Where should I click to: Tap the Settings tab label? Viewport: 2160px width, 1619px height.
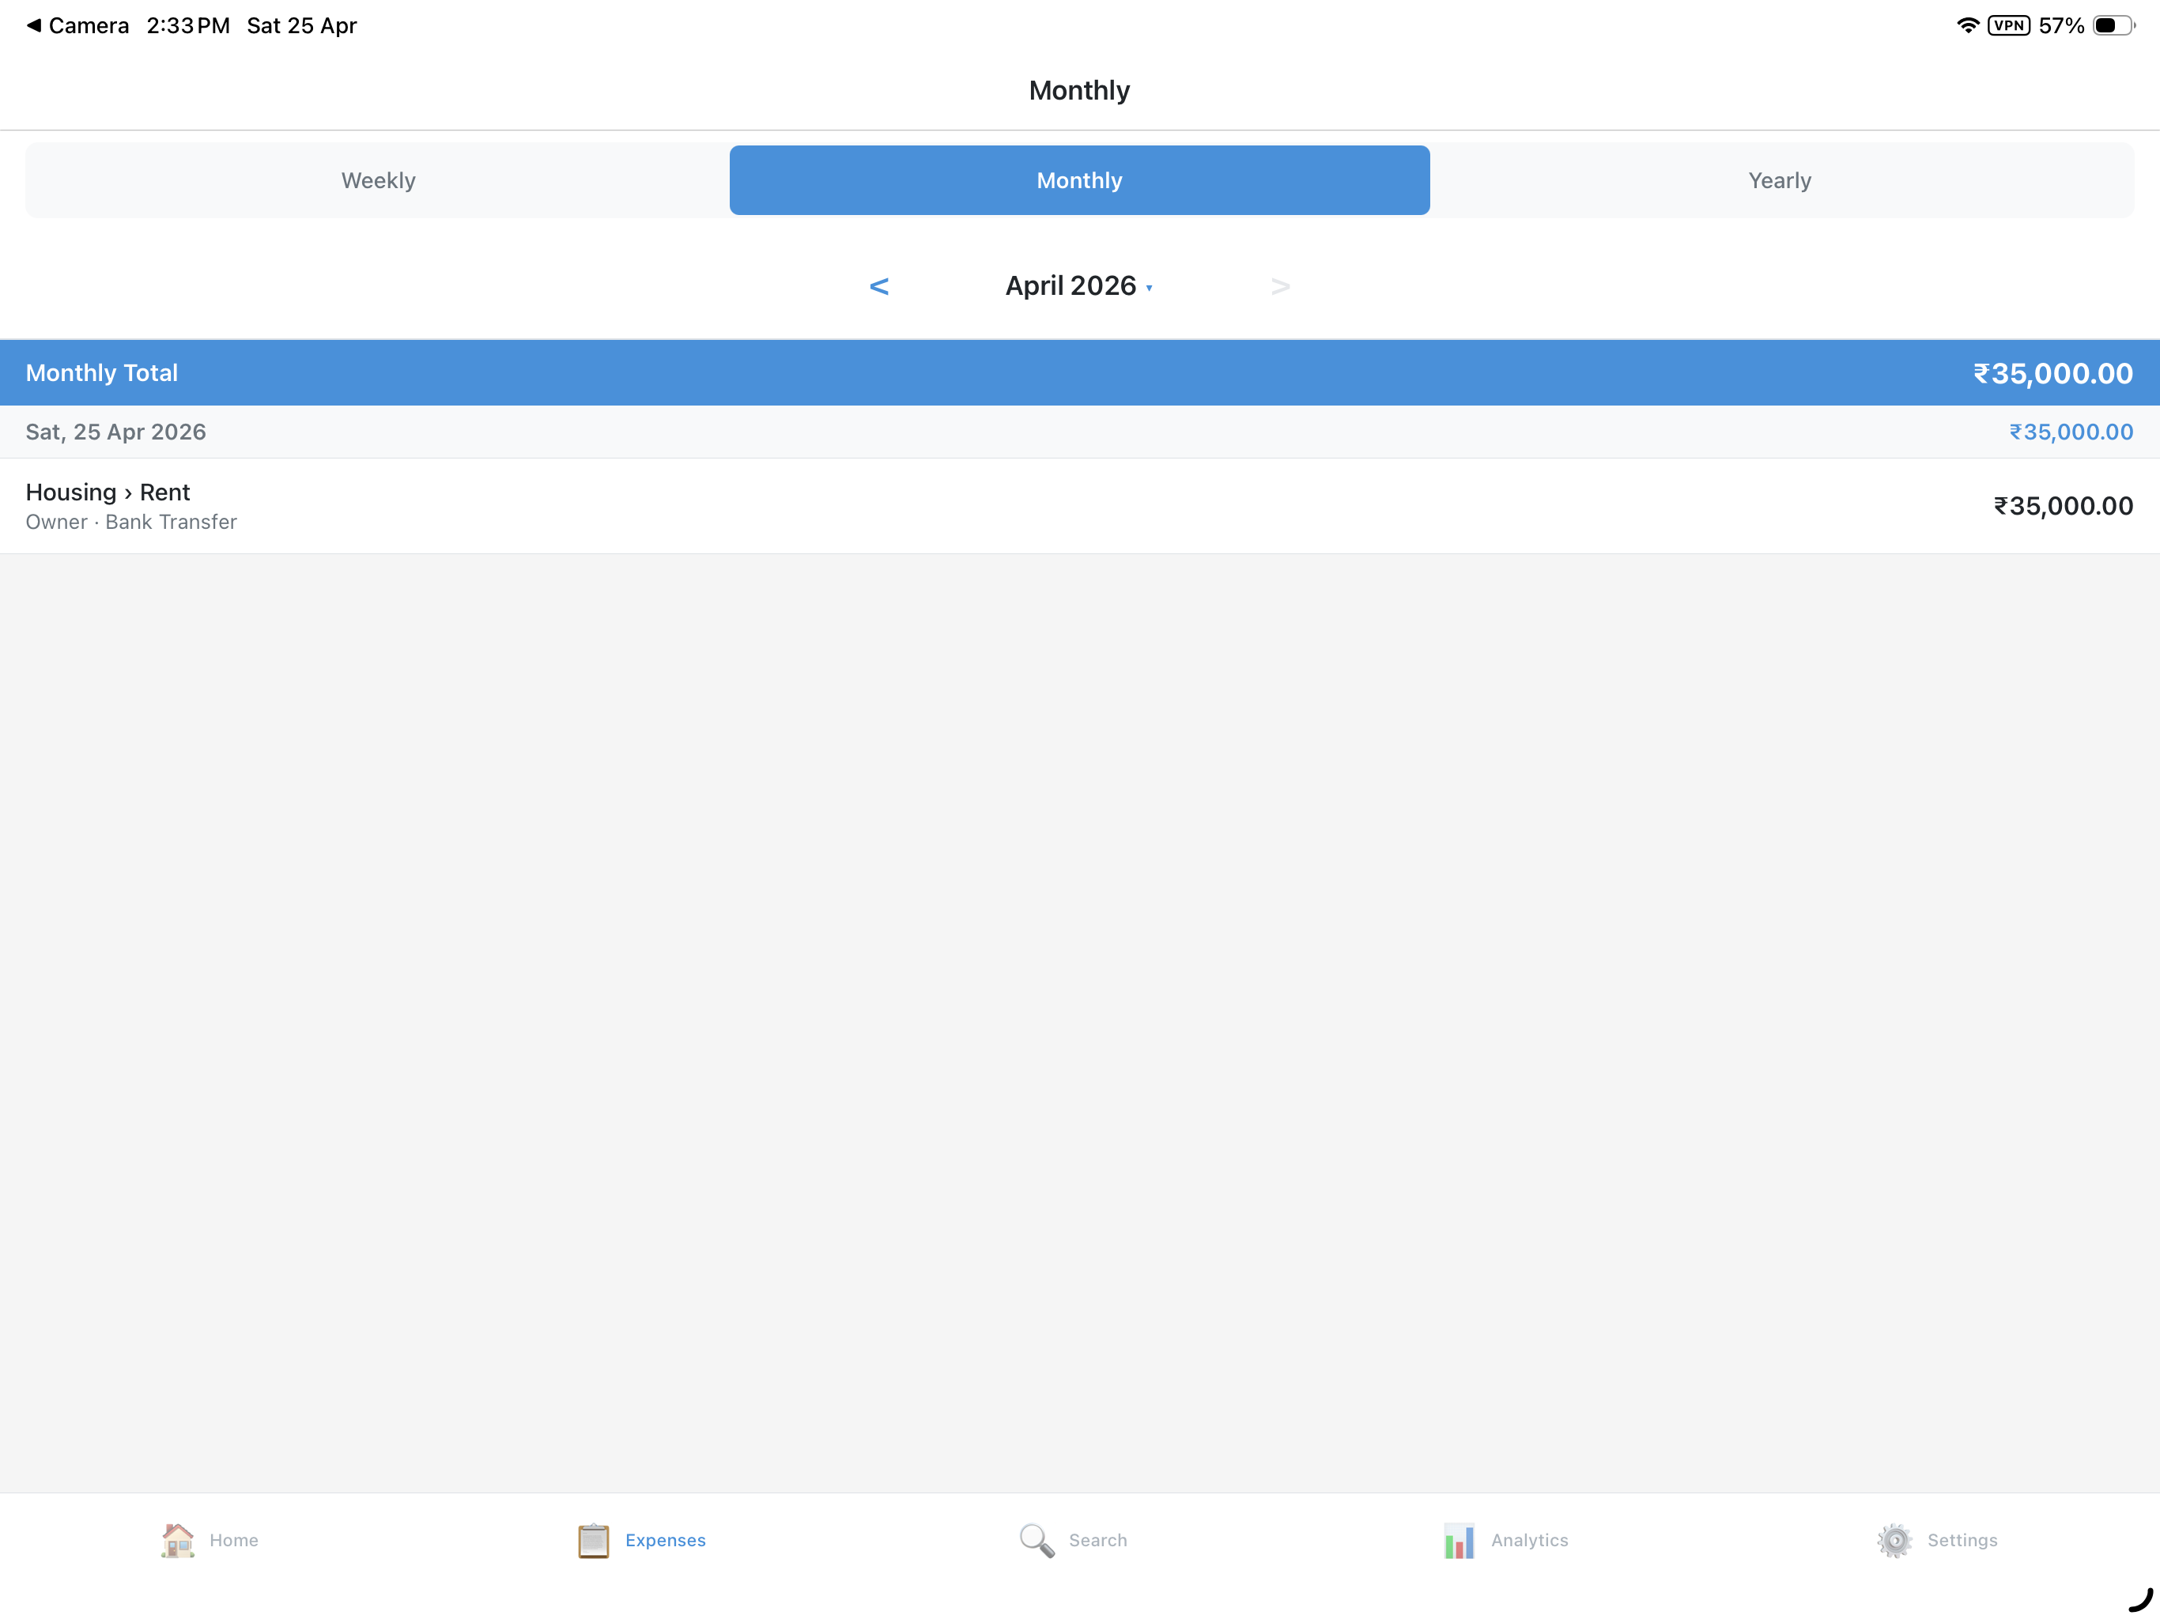pos(1962,1540)
